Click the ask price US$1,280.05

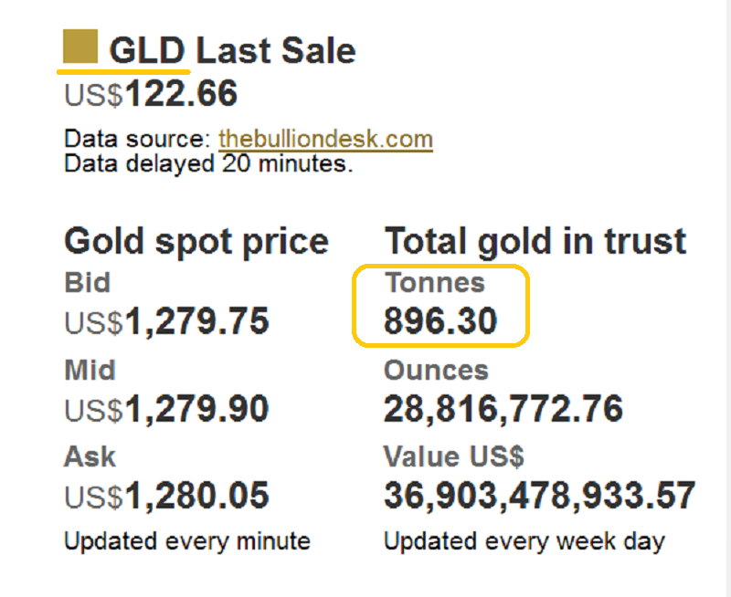pos(166,496)
